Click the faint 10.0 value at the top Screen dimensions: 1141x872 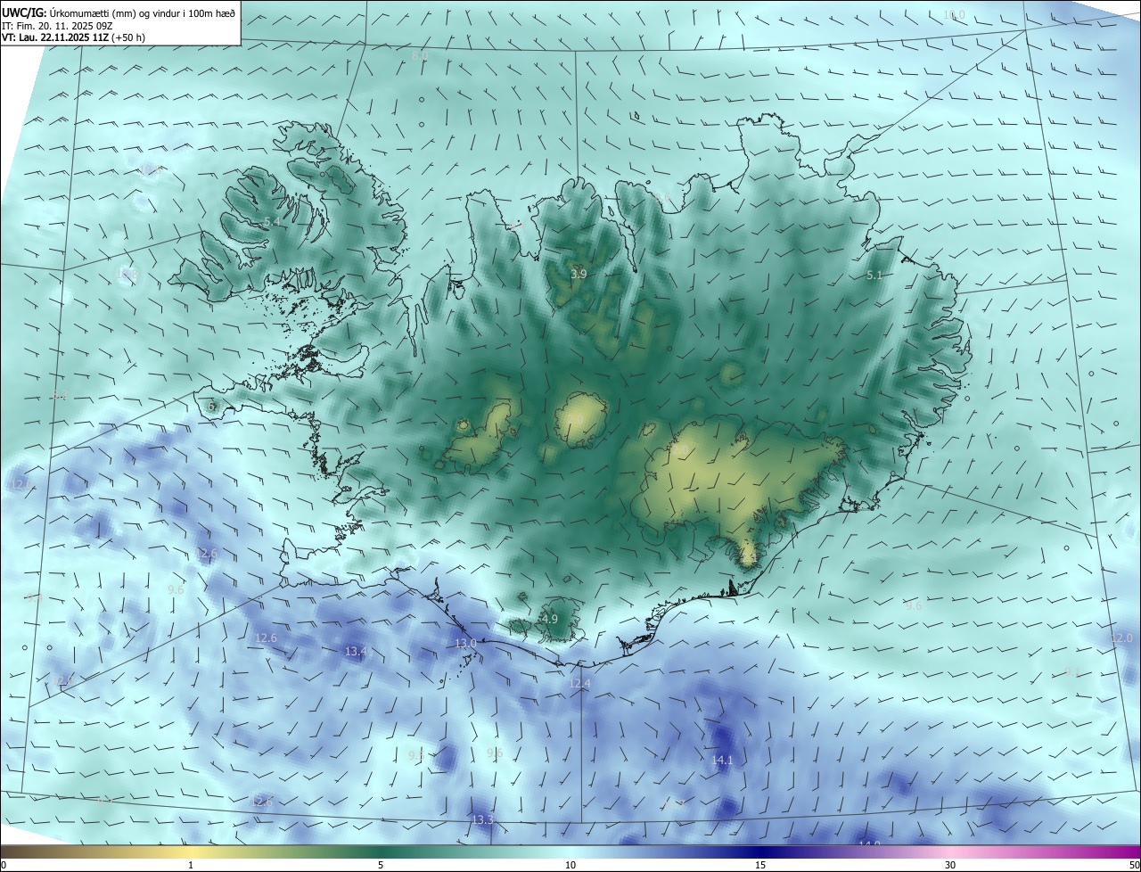[954, 14]
